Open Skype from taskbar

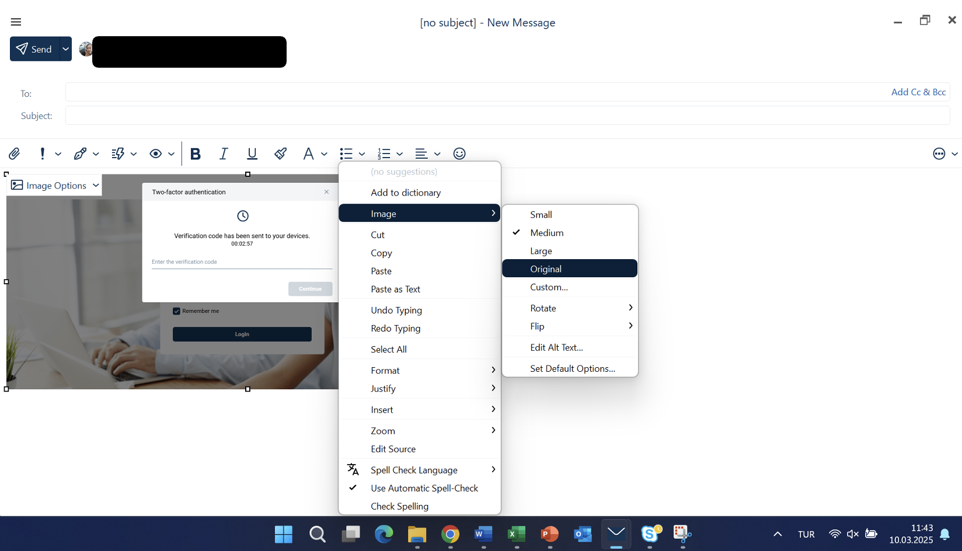click(x=650, y=534)
